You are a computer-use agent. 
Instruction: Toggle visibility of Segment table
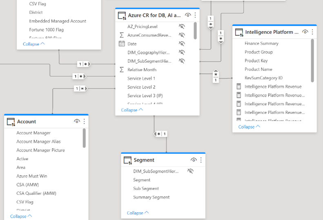(194, 160)
